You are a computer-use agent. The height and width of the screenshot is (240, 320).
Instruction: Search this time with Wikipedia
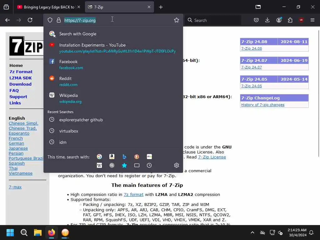point(99,165)
